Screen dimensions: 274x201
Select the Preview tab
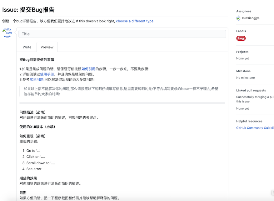47,47
